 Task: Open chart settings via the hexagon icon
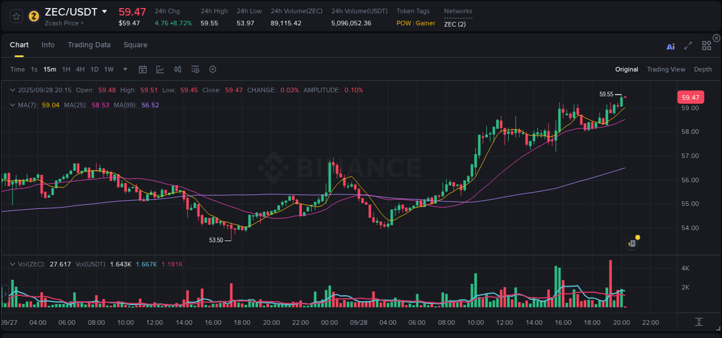click(213, 69)
